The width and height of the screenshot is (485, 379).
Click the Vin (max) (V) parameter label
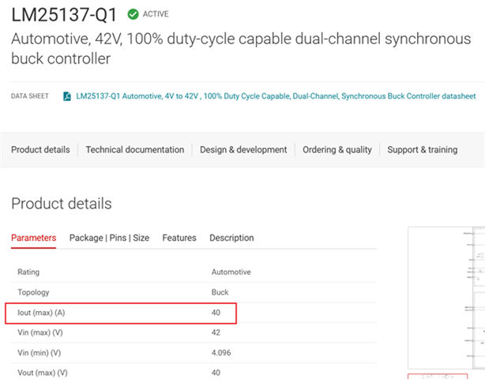[39, 333]
